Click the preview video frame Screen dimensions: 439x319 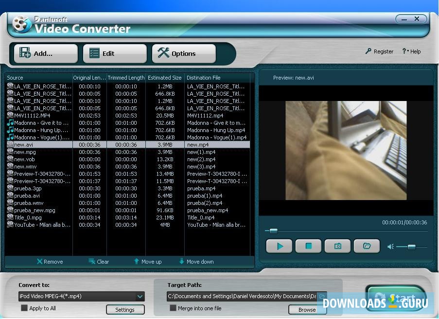tap(346, 151)
